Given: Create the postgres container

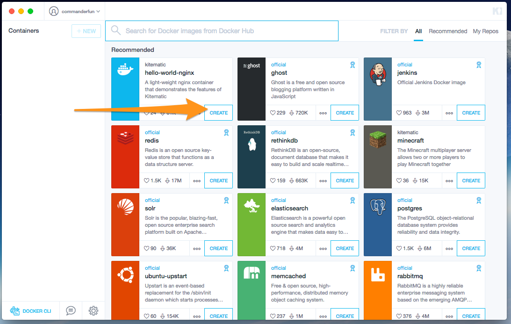Looking at the screenshot, I should [x=471, y=248].
